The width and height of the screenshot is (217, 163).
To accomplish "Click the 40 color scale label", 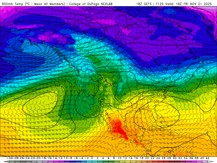I will [x=202, y=158].
